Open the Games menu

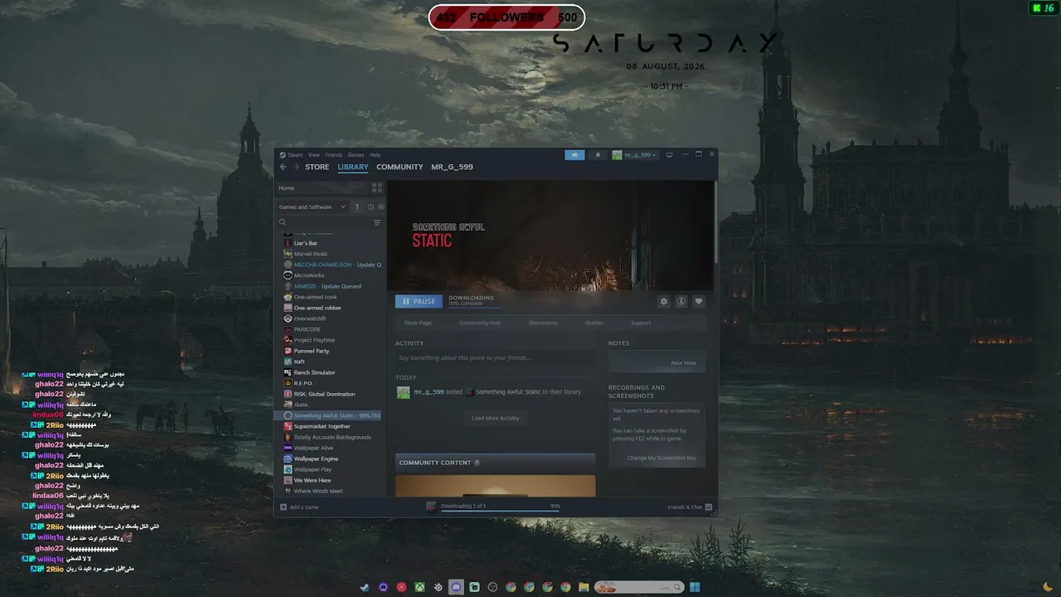coord(356,155)
